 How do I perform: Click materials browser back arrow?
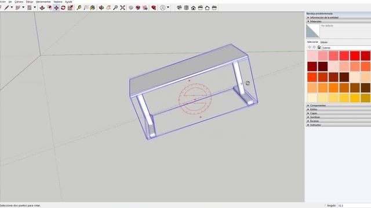pos(310,47)
